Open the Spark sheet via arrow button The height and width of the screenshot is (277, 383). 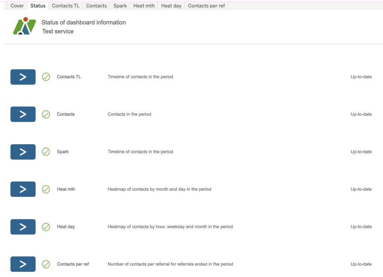click(x=23, y=152)
